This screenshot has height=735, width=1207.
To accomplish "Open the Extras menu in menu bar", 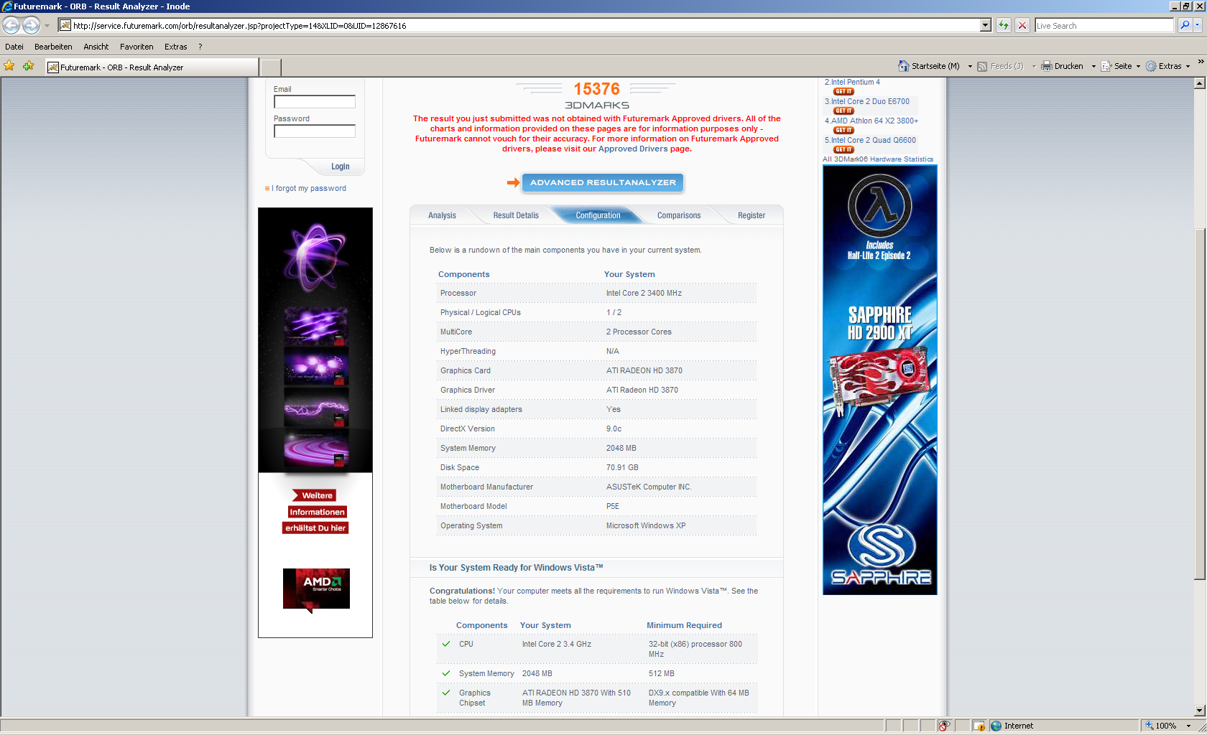I will pyautogui.click(x=175, y=47).
